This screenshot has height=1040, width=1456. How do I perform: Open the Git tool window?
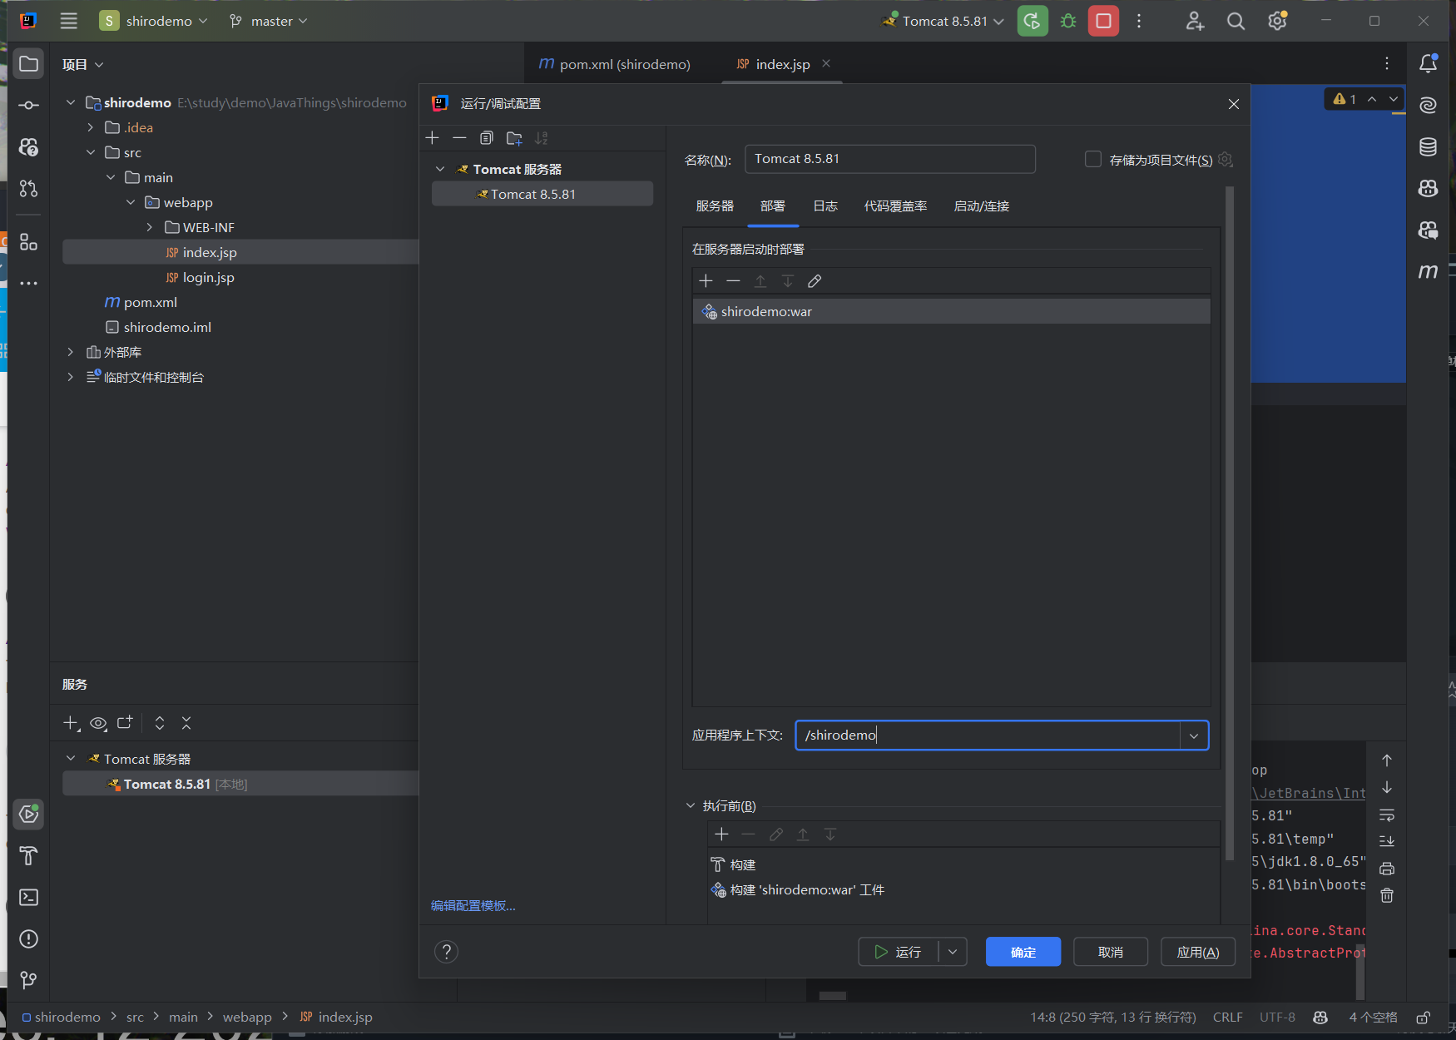[29, 980]
